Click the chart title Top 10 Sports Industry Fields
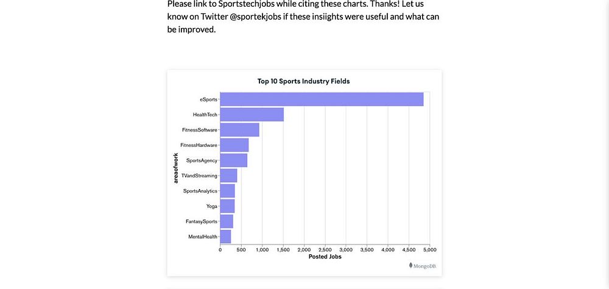The image size is (609, 289). pyautogui.click(x=304, y=81)
